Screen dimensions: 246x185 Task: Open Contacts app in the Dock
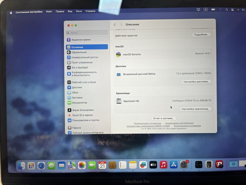(113, 165)
